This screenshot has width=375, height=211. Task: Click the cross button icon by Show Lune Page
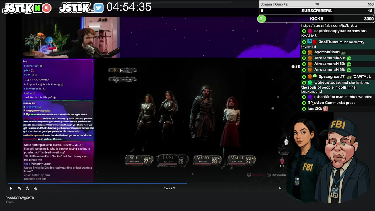point(269,175)
